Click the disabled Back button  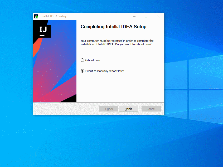pyautogui.click(x=109, y=109)
